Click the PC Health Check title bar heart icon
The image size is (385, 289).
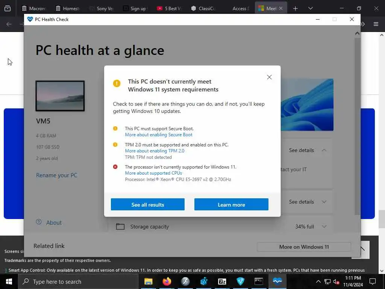coord(30,20)
